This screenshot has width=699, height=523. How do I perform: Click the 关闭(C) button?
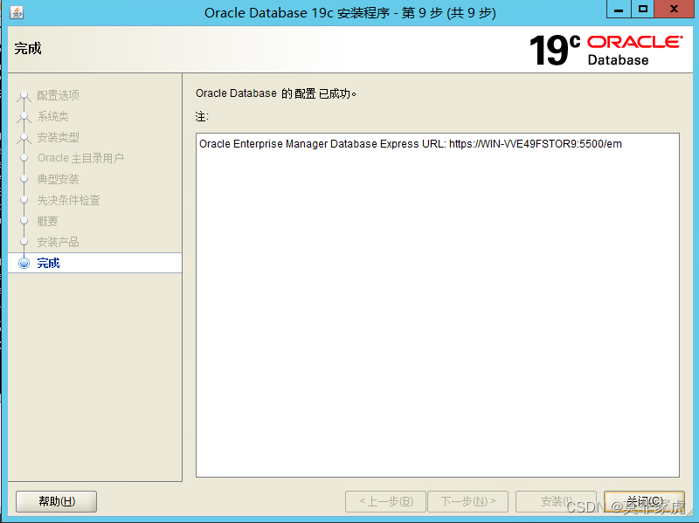click(x=644, y=502)
